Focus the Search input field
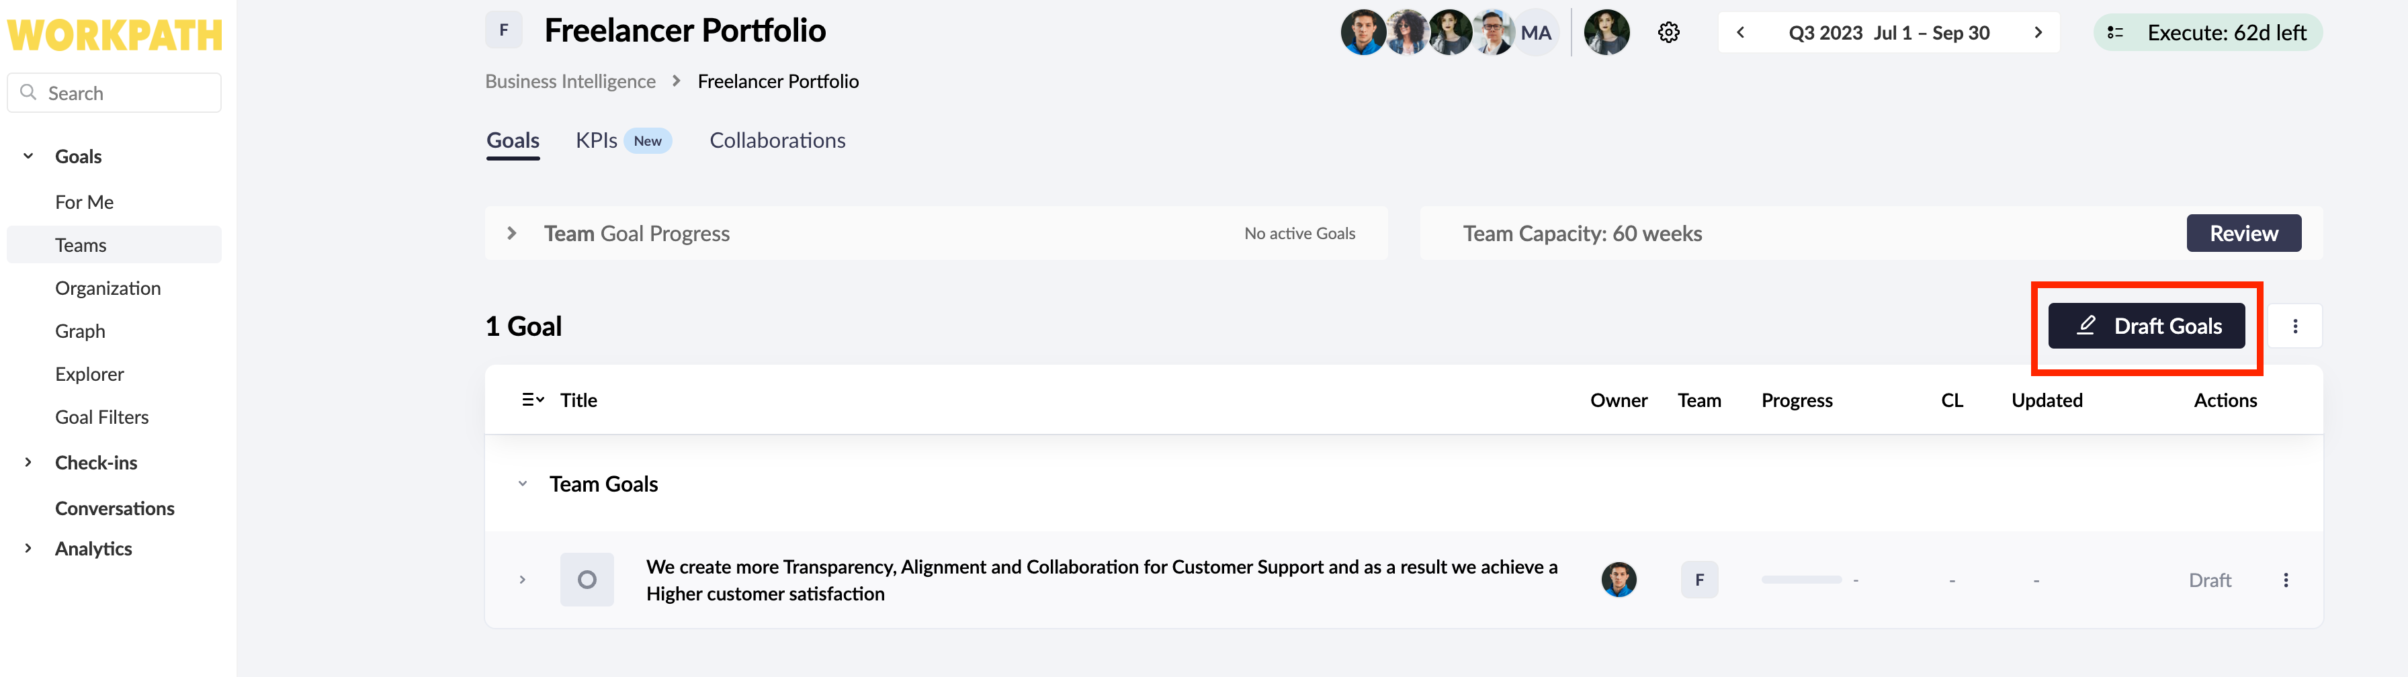Image resolution: width=2408 pixels, height=677 pixels. pyautogui.click(x=114, y=93)
